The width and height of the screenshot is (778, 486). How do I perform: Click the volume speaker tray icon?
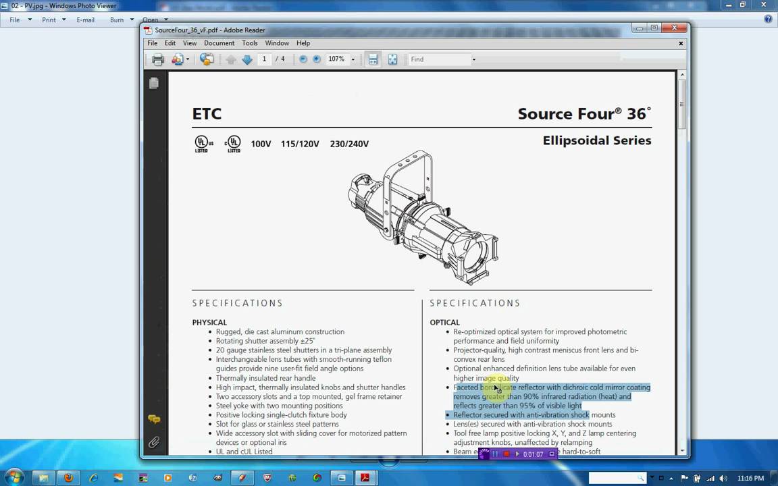point(723,478)
